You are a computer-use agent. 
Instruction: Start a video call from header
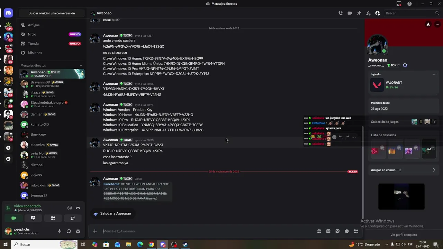(x=350, y=13)
